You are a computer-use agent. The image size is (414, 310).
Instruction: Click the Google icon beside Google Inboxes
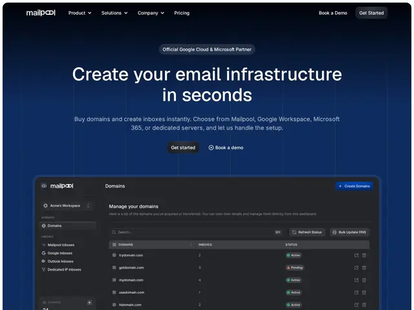43,253
